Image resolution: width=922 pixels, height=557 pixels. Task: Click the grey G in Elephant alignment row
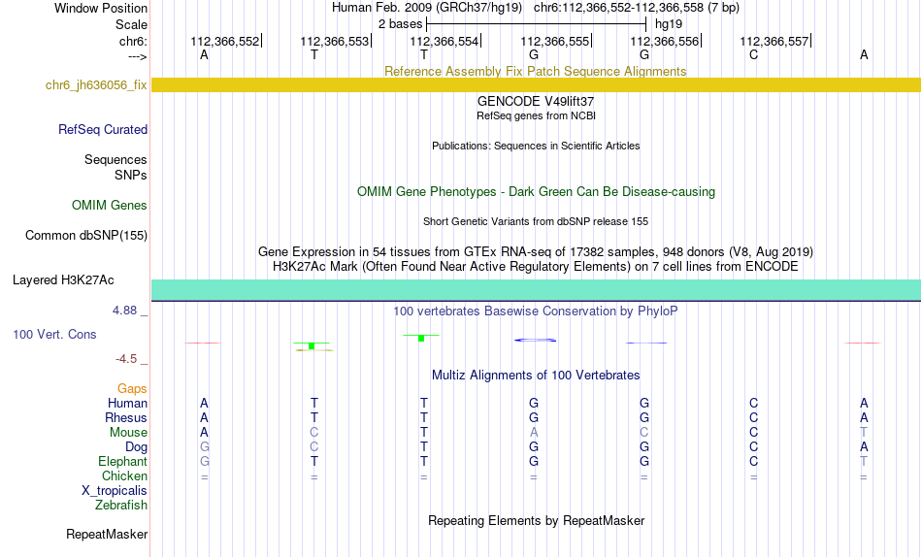coord(204,462)
